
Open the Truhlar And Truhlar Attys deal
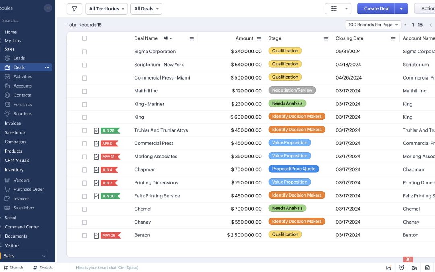coord(161,130)
